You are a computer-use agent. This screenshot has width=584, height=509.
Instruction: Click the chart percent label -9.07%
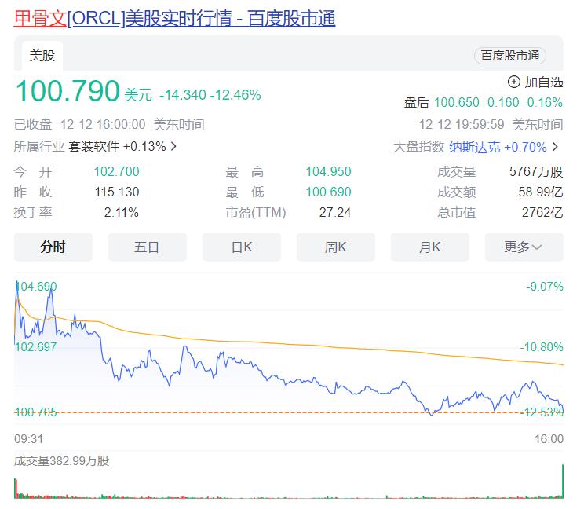(x=545, y=287)
